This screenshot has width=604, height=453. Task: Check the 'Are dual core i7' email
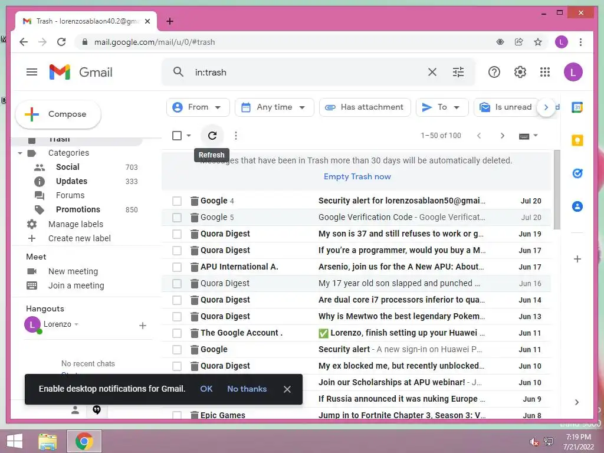pos(177,300)
